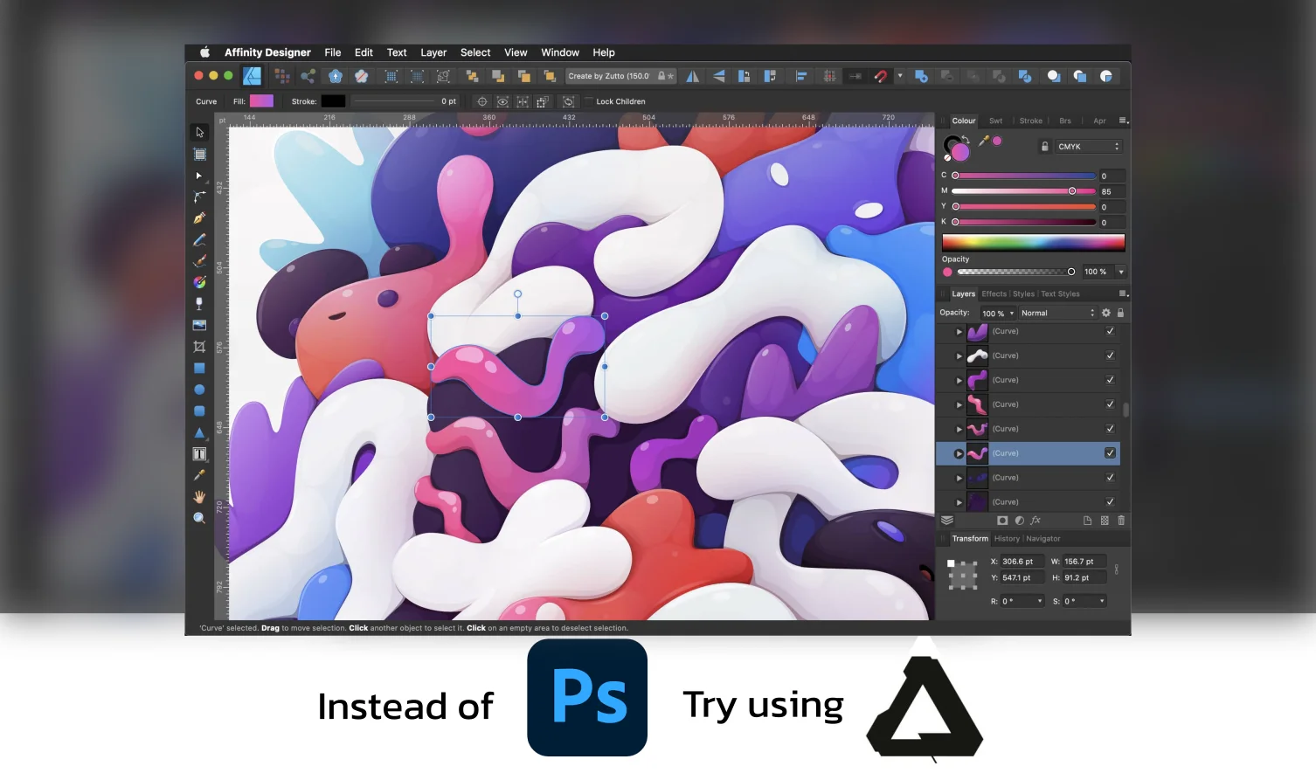Screen dimensions: 1316x773
Task: Open colour opacity percent dropdown arrow
Action: click(x=1121, y=272)
